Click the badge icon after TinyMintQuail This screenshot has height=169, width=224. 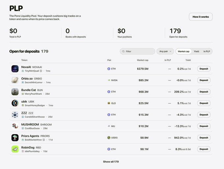[x=41, y=71]
